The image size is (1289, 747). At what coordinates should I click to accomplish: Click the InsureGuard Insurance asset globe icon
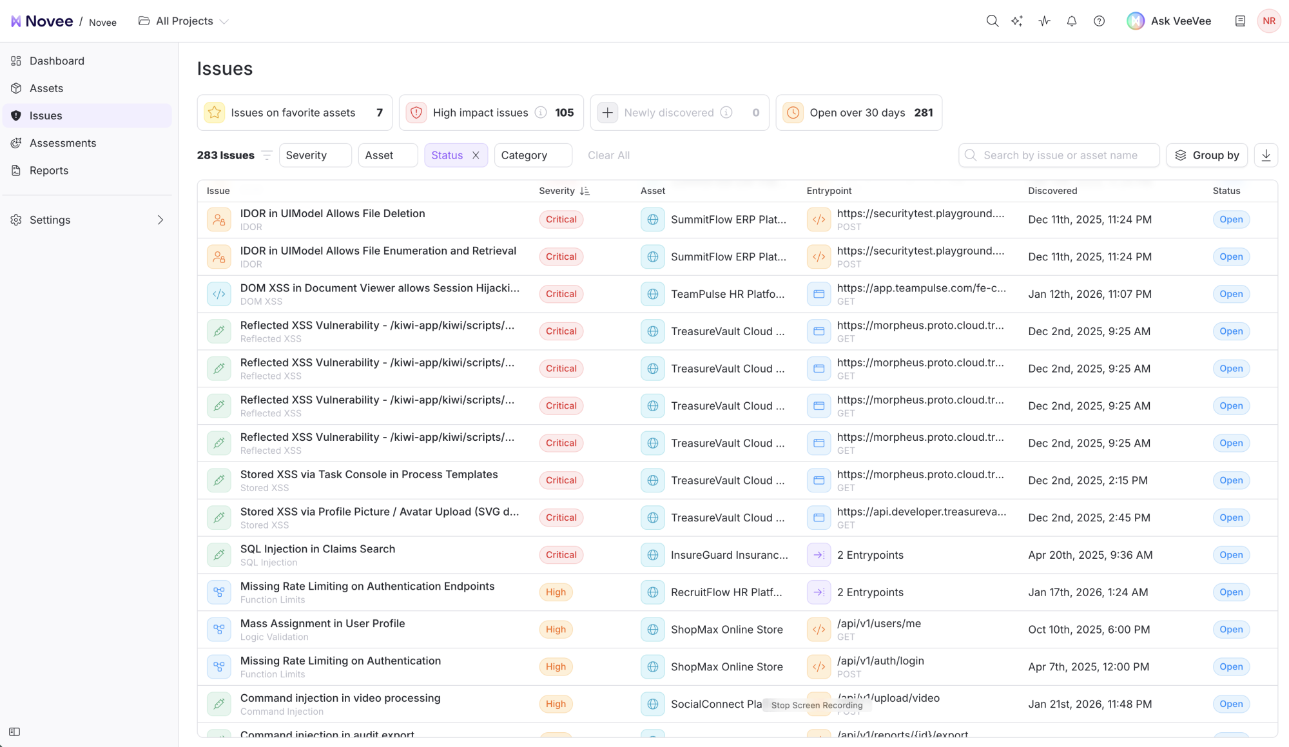pyautogui.click(x=653, y=555)
